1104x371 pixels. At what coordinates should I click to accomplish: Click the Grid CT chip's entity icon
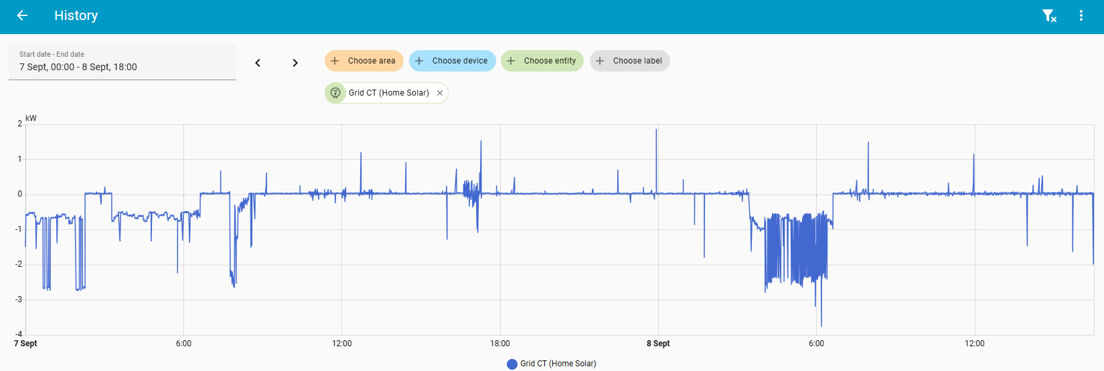[x=335, y=93]
